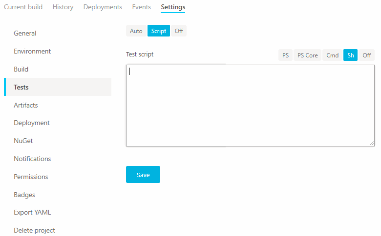381x236 pixels.
Task: Open the Events tab
Action: [141, 7]
